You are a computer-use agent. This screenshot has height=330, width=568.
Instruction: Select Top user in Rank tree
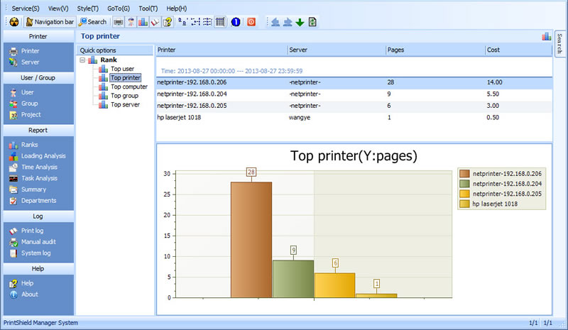pyautogui.click(x=122, y=69)
